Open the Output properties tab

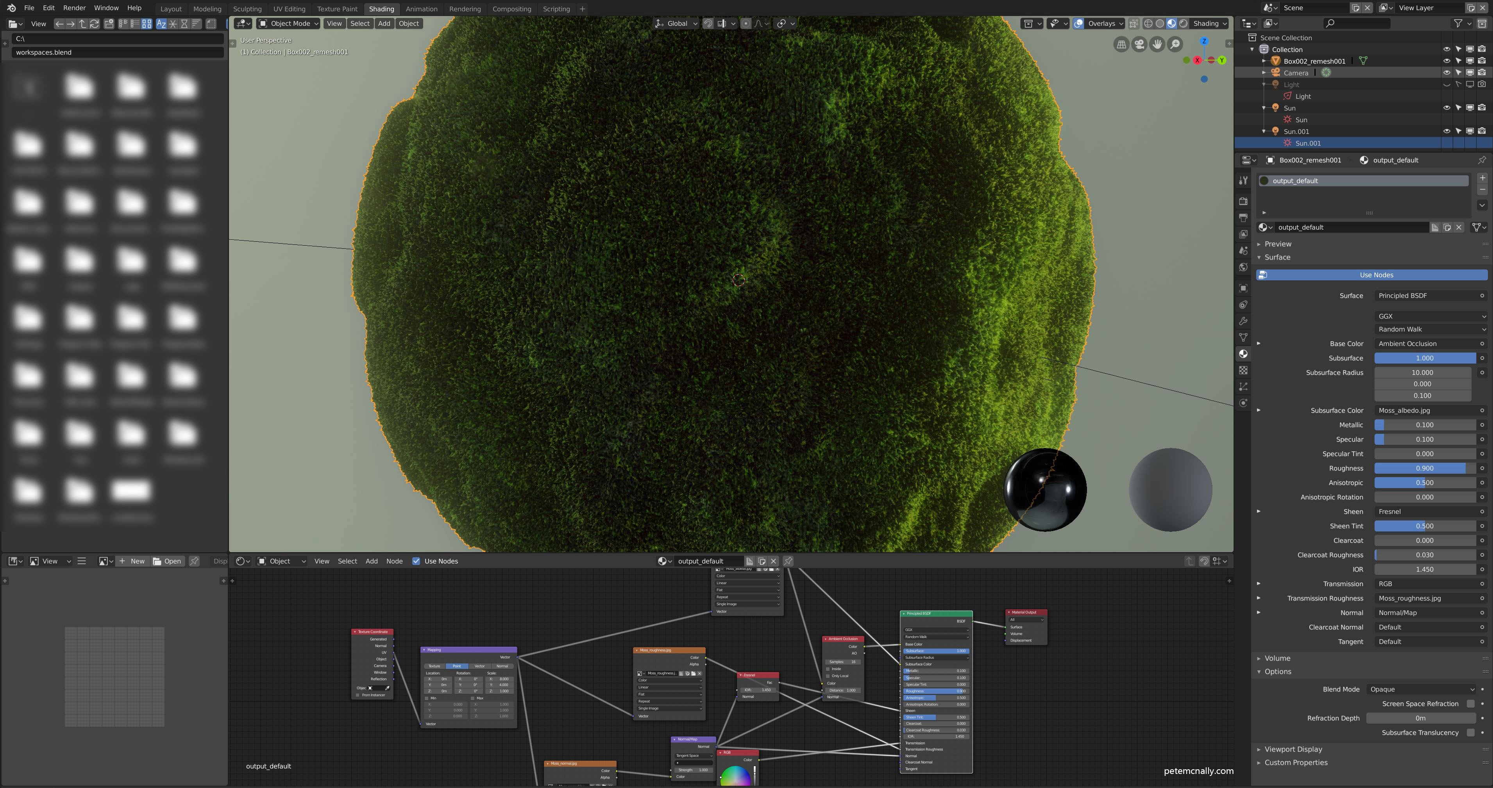1243,218
